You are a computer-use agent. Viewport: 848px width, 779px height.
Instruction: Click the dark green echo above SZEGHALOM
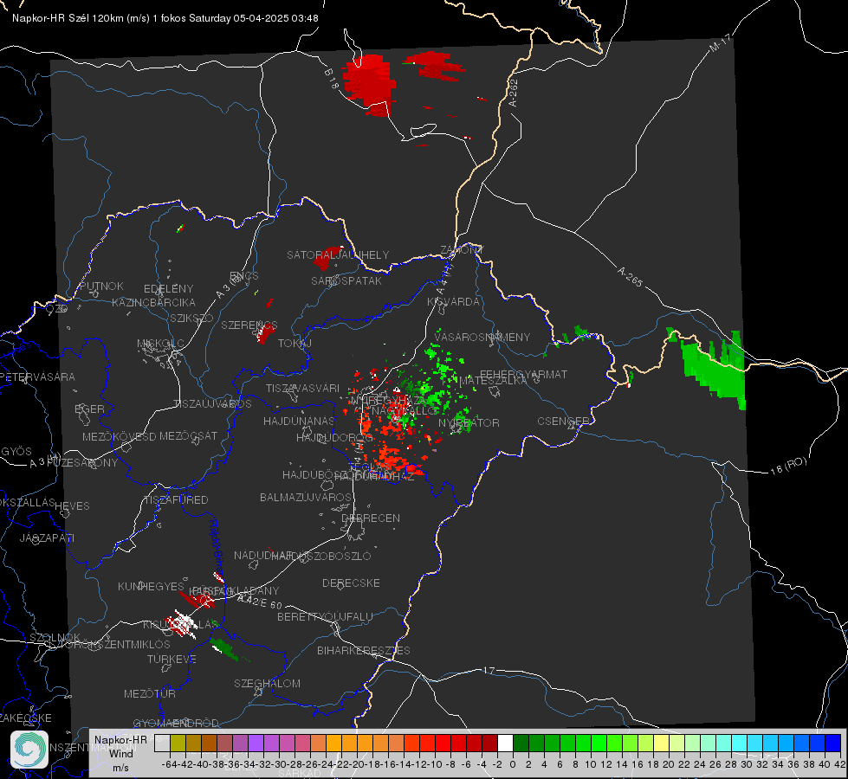coord(224,648)
